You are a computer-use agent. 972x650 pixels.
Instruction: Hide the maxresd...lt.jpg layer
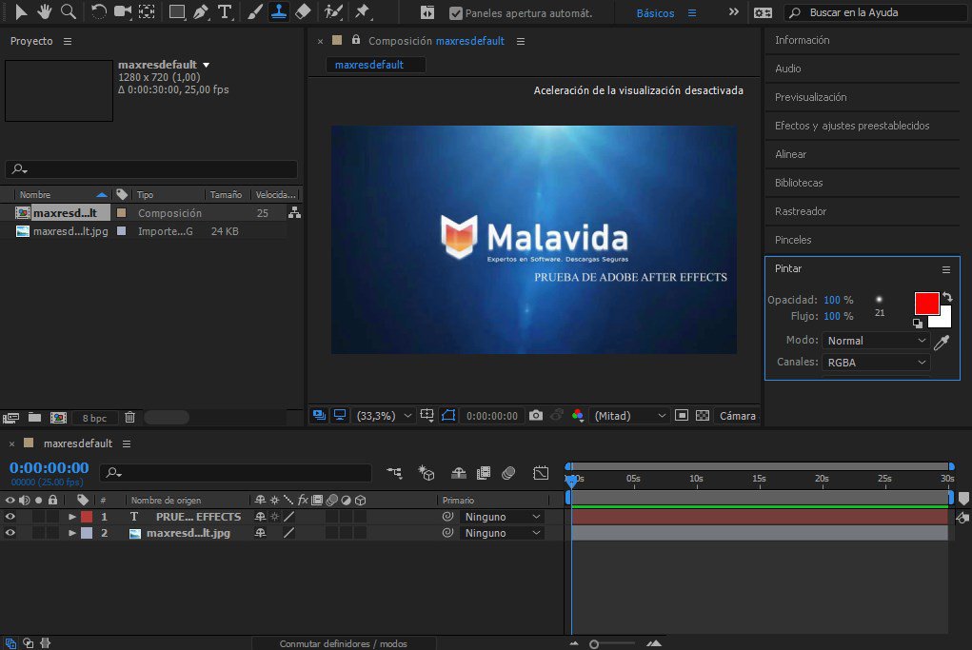click(x=10, y=533)
